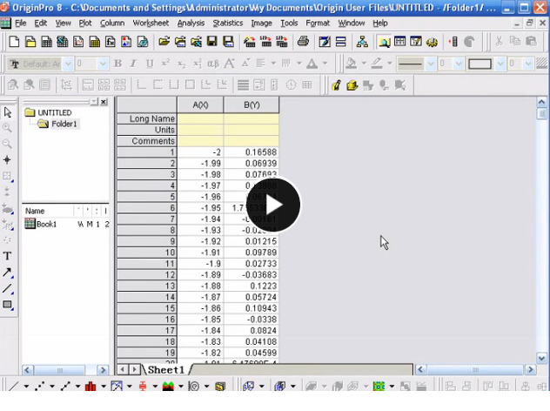Open the line style dropdown
This screenshot has height=411, width=550.
(431, 64)
